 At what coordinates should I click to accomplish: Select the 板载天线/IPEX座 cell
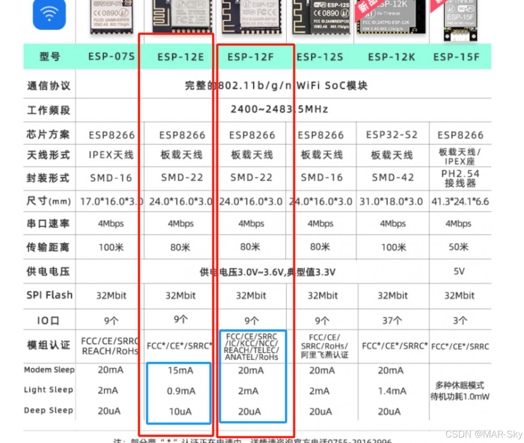460,157
